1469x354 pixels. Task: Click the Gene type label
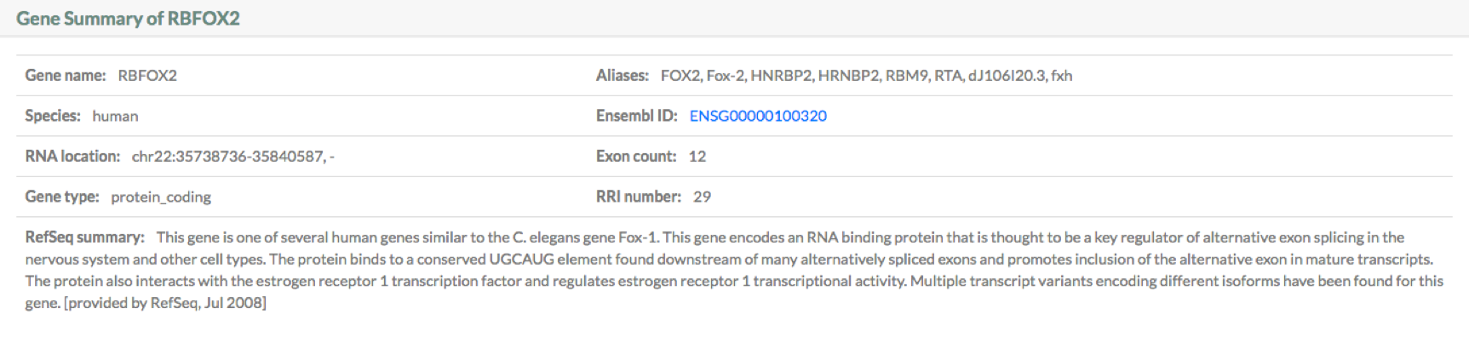pyautogui.click(x=62, y=197)
